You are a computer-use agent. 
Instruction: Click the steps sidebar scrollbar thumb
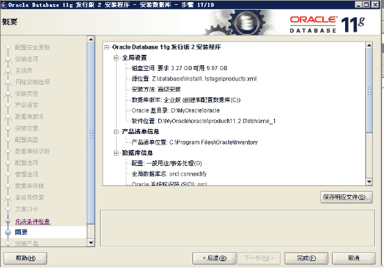pyautogui.click(x=91, y=133)
